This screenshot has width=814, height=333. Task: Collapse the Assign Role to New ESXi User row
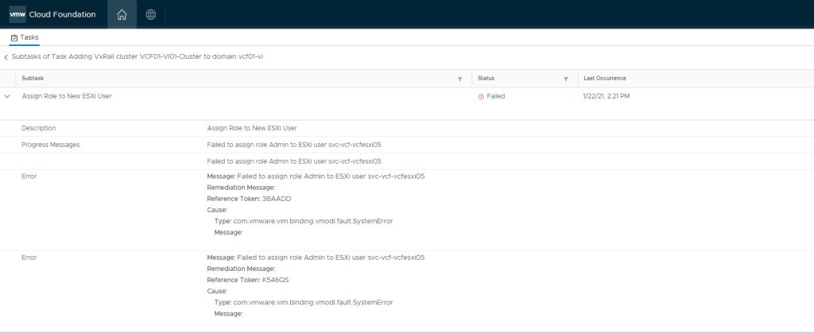point(7,96)
